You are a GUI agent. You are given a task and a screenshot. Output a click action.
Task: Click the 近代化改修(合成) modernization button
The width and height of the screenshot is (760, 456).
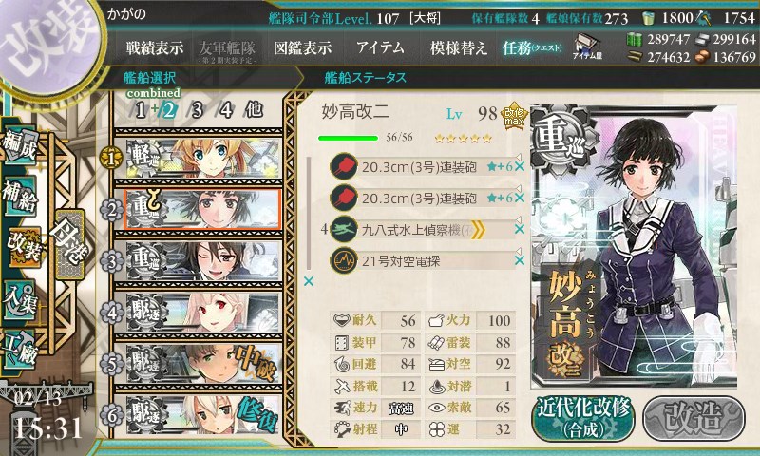tap(583, 418)
